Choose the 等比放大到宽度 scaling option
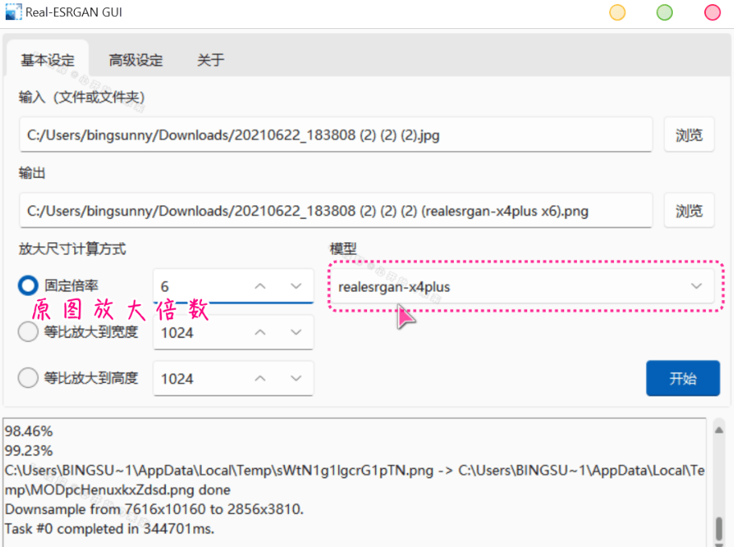 point(27,332)
